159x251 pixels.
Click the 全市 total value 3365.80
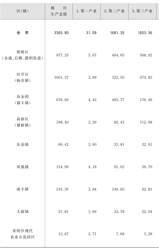pyautogui.click(x=61, y=33)
